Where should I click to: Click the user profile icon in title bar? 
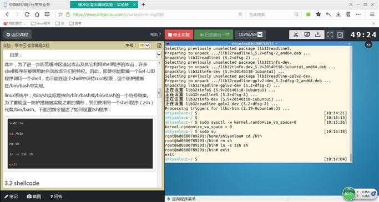pos(351,4)
